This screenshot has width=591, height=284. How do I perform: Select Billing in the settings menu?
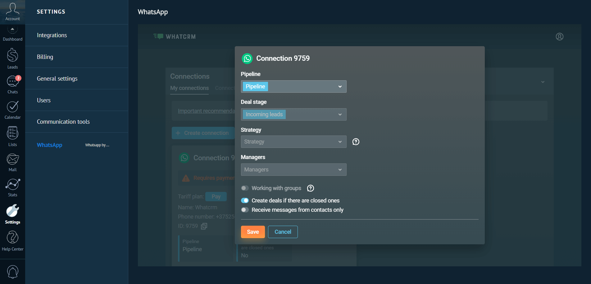(x=45, y=57)
